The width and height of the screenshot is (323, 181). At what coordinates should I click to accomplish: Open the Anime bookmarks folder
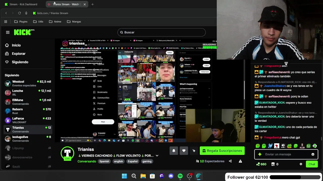pyautogui.click(x=55, y=22)
